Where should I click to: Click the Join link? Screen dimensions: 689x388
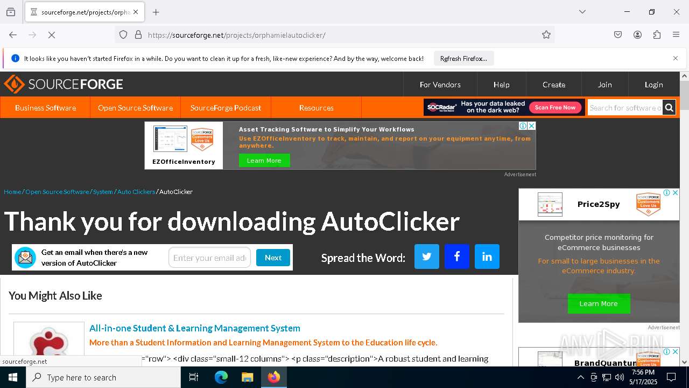(604, 85)
